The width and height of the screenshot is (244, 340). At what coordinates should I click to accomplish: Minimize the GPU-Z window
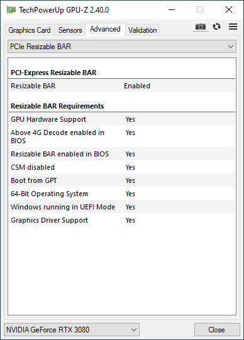pyautogui.click(x=172, y=9)
